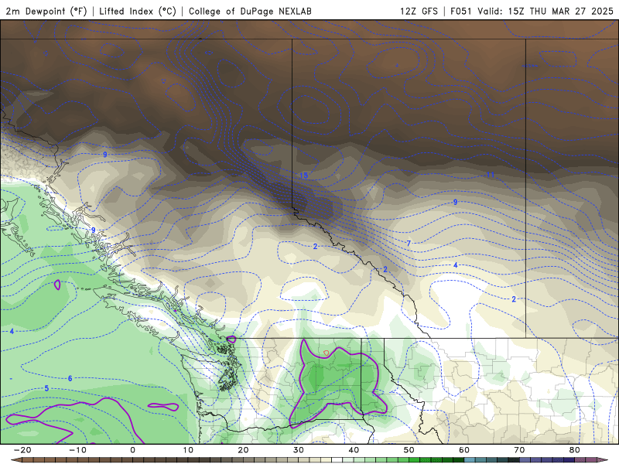Click the '10' color scale label
This screenshot has height=464, width=619.
pyautogui.click(x=188, y=450)
